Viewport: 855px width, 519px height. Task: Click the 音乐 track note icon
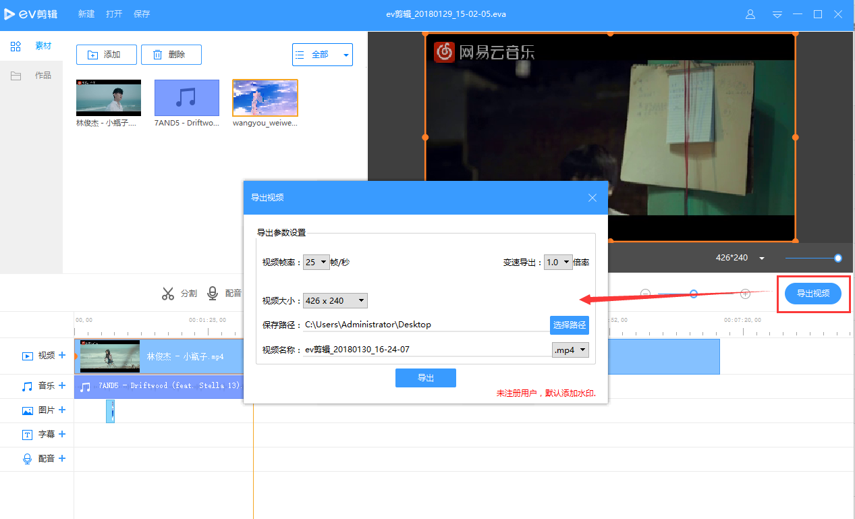pos(28,386)
